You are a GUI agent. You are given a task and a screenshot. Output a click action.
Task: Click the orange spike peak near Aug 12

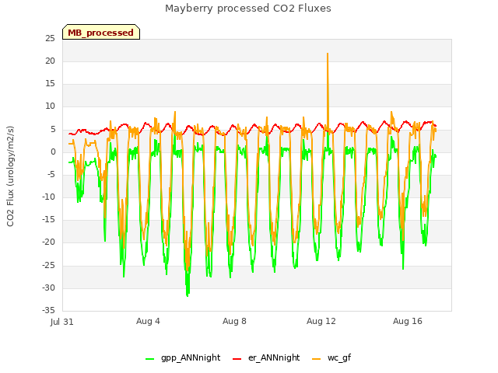tap(328, 54)
